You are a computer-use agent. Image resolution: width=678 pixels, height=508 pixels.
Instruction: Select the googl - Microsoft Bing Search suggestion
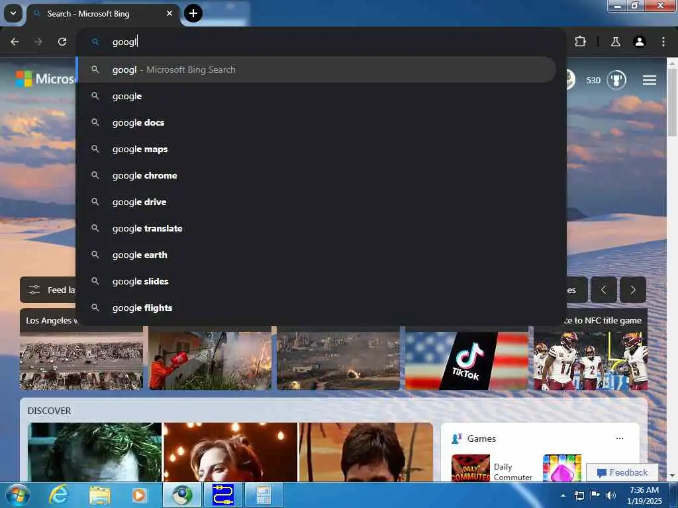[316, 69]
